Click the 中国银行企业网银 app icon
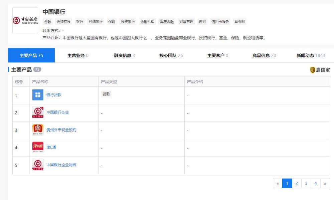The image size is (334, 200). [38, 165]
